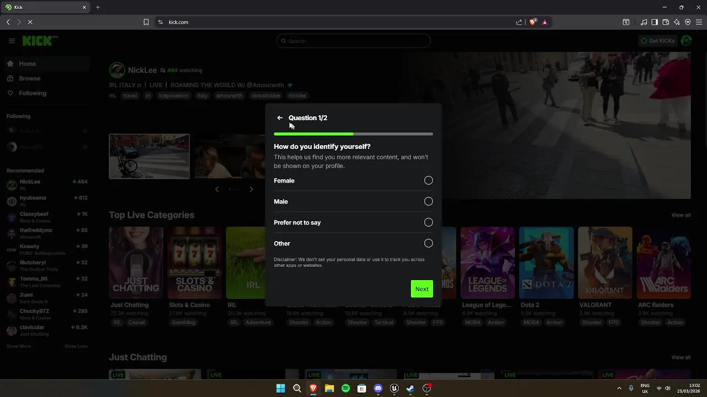Screen dimensions: 707x397
Task: Click the address bar bookmark icon
Action: point(146,22)
